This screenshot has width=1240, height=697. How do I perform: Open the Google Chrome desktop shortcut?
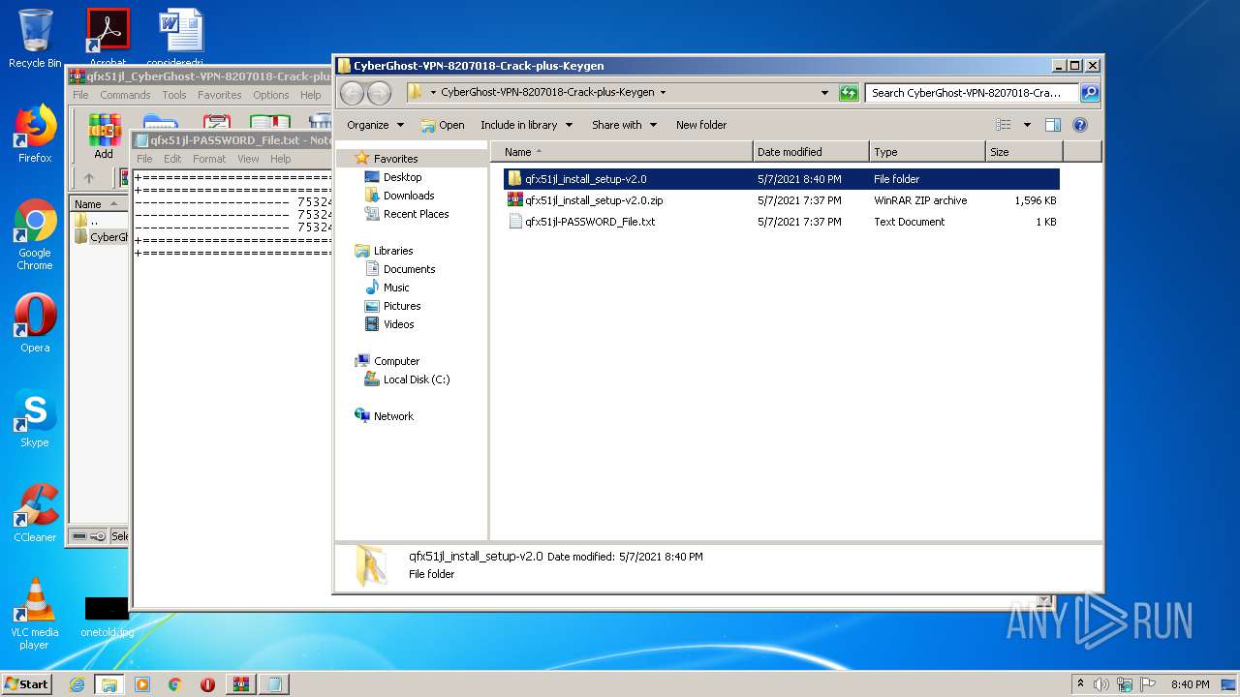pos(35,234)
